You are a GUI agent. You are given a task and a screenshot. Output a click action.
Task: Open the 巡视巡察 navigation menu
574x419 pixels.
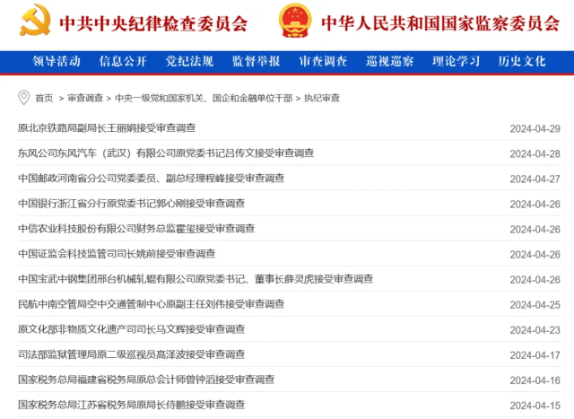pos(389,62)
